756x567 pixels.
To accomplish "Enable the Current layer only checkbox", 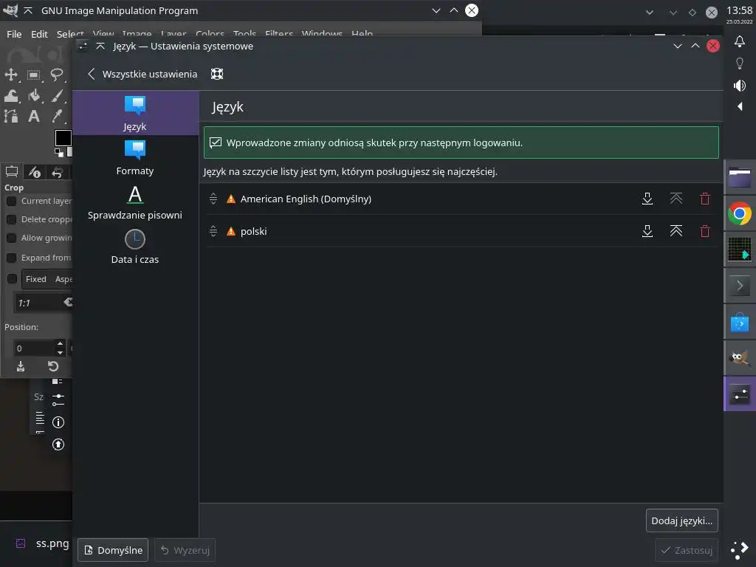I will 12,201.
